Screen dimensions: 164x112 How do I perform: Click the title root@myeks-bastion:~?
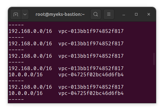coord(60,14)
